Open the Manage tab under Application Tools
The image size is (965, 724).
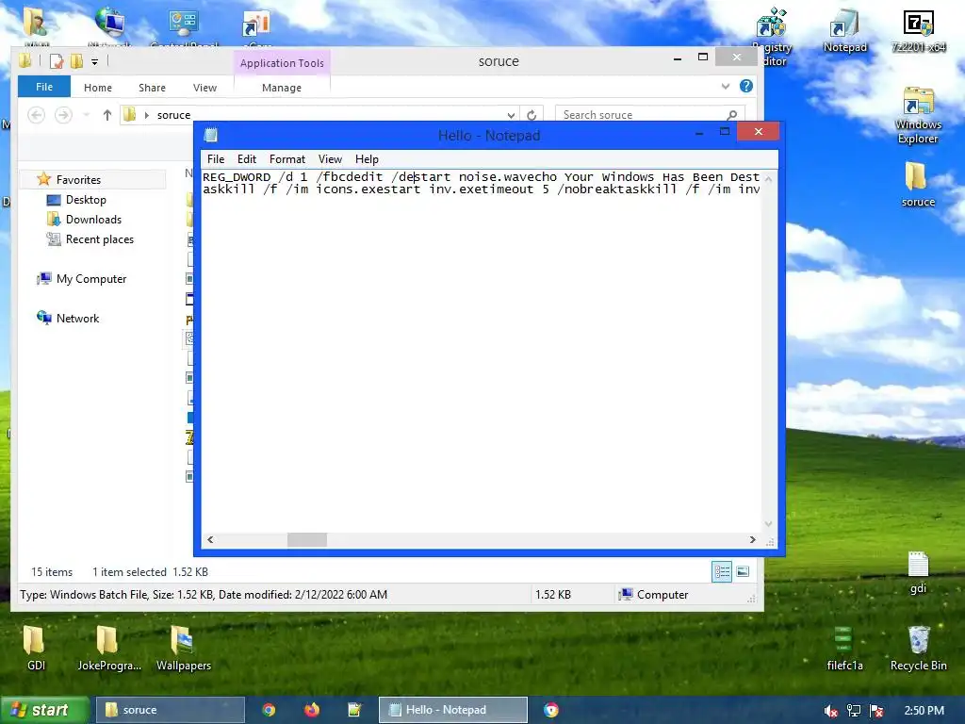(x=282, y=88)
